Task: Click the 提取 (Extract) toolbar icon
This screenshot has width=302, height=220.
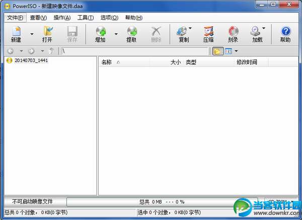Action: (132, 31)
